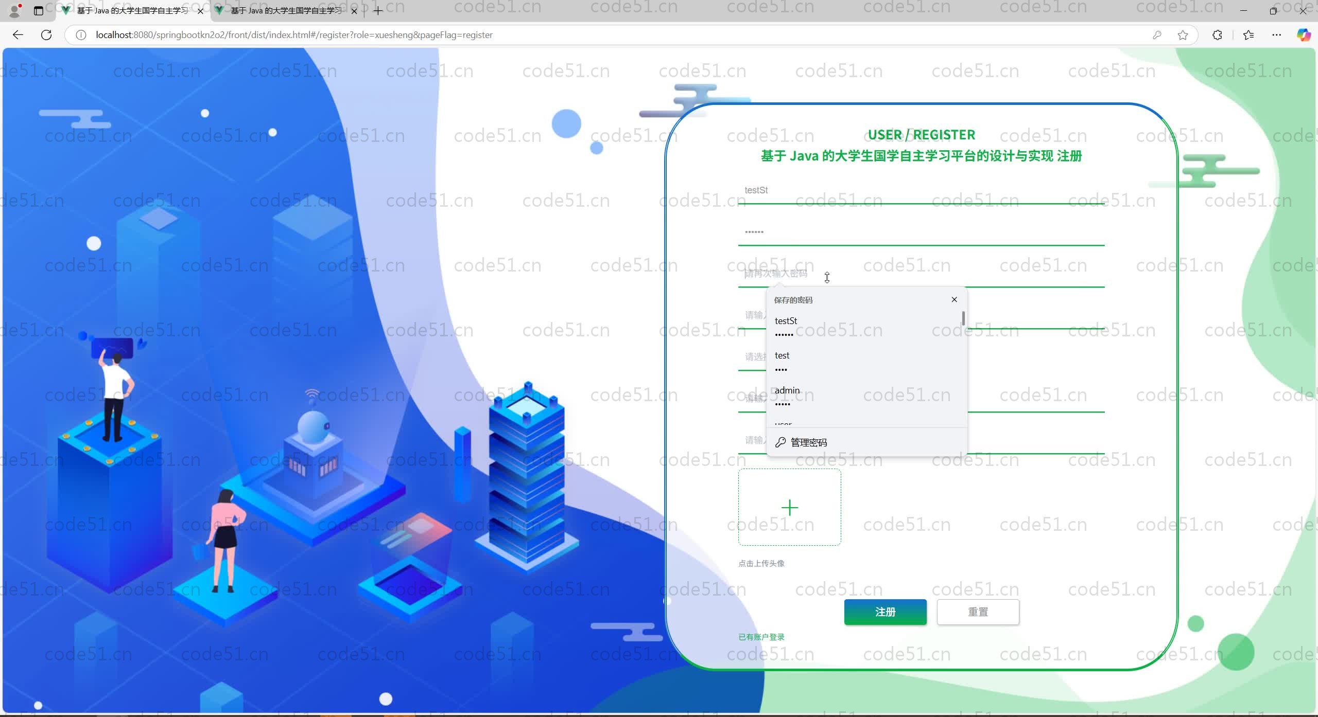Screen dimensions: 1318x717
Task: Add this page to favorites
Action: [x=1183, y=35]
